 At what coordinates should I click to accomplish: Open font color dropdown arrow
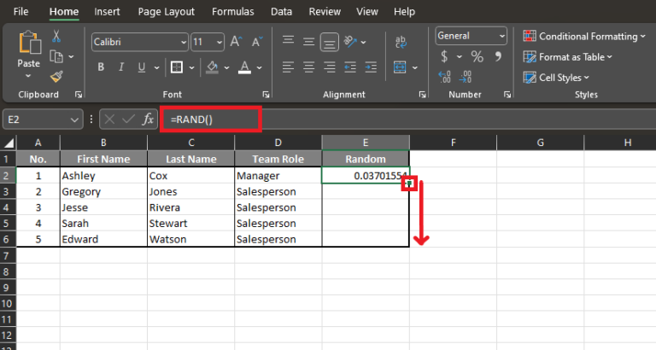click(x=260, y=67)
